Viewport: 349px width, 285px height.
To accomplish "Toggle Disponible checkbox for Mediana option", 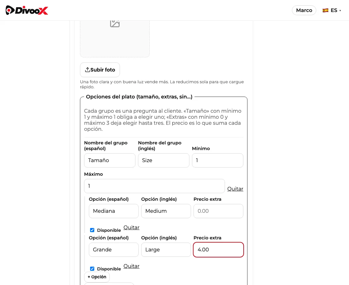I will [92, 230].
